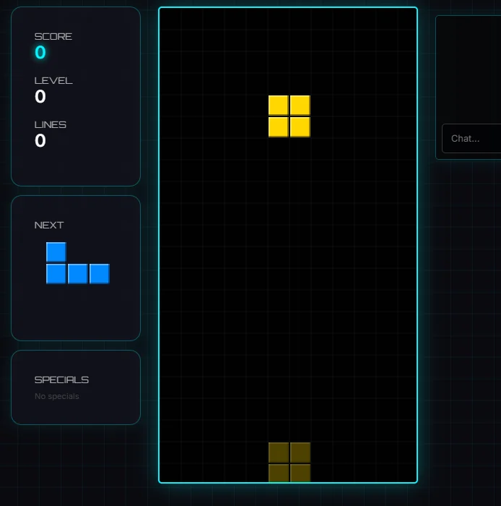Viewport: 501px width, 506px height.
Task: Click the blue next piece preview
Action: pos(78,263)
